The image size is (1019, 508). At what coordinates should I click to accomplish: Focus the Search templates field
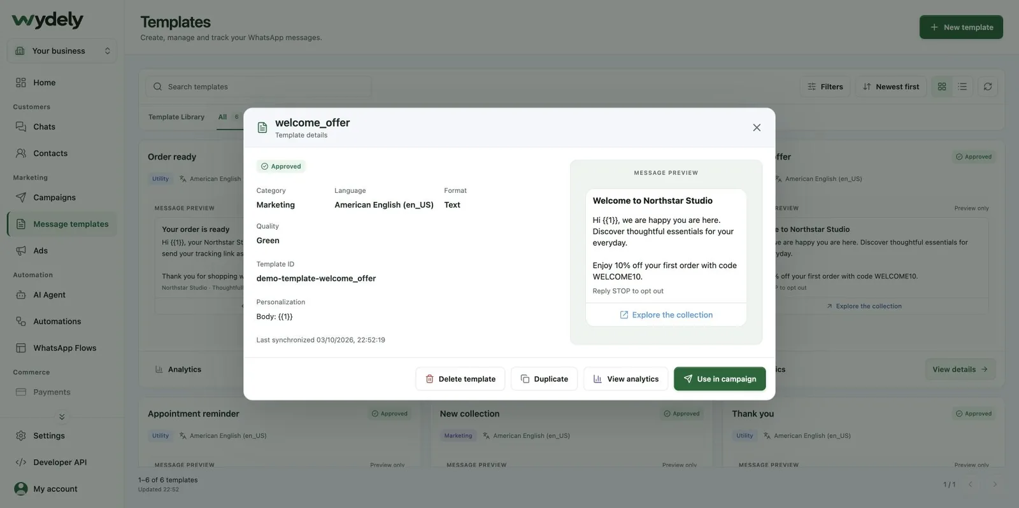click(x=259, y=87)
